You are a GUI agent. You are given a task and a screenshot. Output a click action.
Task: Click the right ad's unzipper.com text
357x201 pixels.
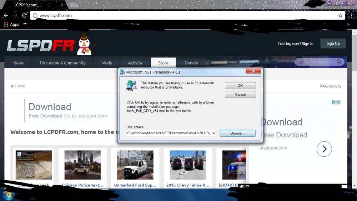[x=273, y=148]
